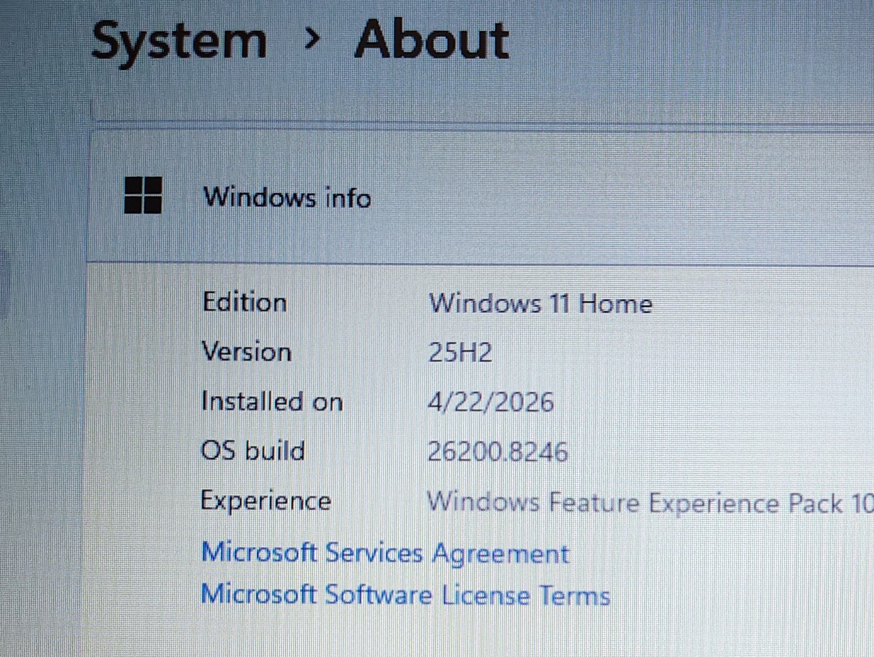This screenshot has width=874, height=657.
Task: Select the Edition label
Action: click(244, 302)
